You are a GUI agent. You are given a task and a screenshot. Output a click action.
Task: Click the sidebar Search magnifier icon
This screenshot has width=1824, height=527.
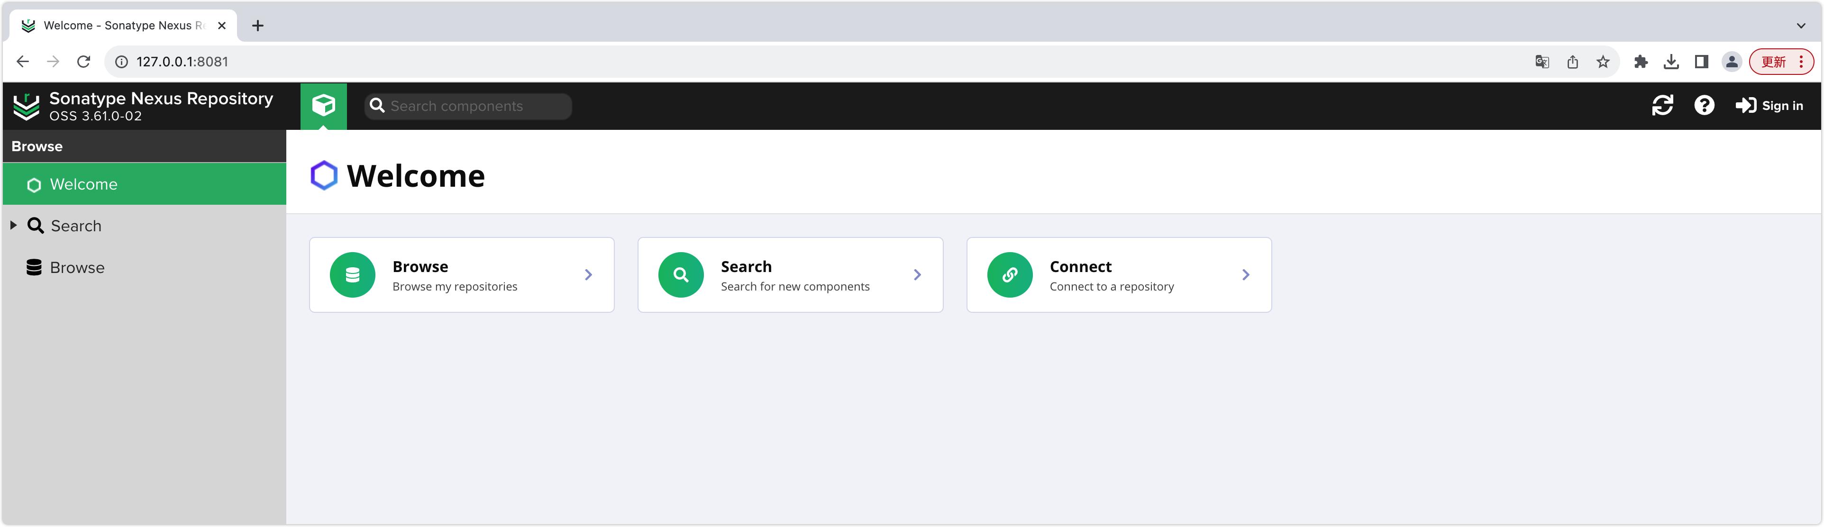36,225
